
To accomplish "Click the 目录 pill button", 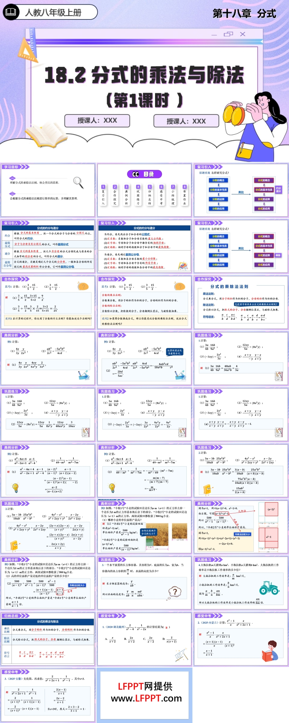I will pos(144,174).
